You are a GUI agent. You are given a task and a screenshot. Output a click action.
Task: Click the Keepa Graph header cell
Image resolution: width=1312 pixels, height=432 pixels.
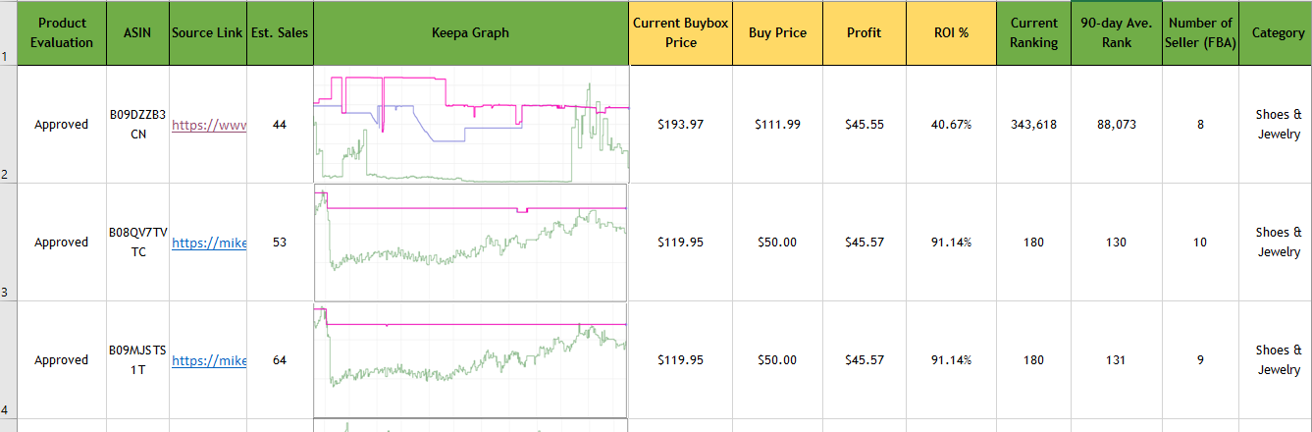click(x=471, y=33)
